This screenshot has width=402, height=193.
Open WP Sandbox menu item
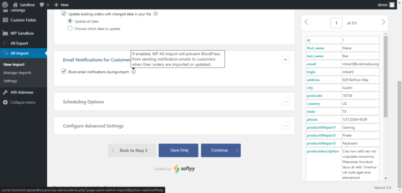(23, 33)
